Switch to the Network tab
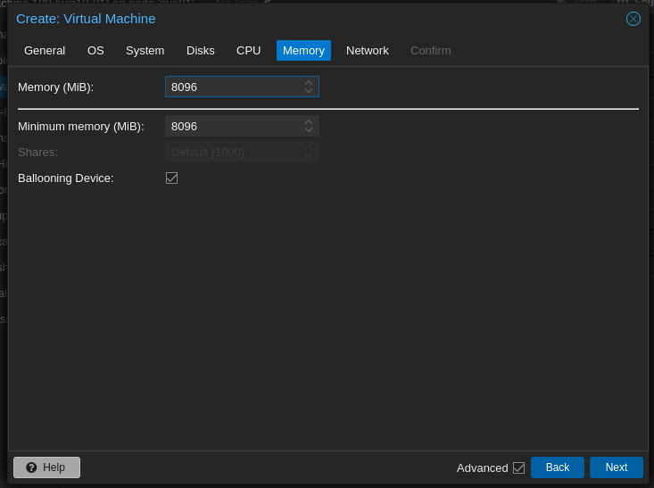Viewport: 654px width, 488px height. point(368,51)
